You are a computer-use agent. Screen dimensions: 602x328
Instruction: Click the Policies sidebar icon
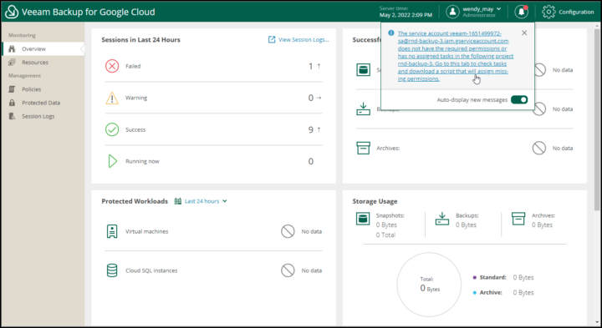[12, 89]
